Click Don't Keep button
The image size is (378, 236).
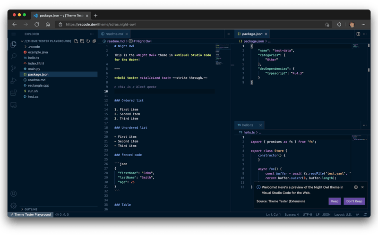tap(354, 202)
